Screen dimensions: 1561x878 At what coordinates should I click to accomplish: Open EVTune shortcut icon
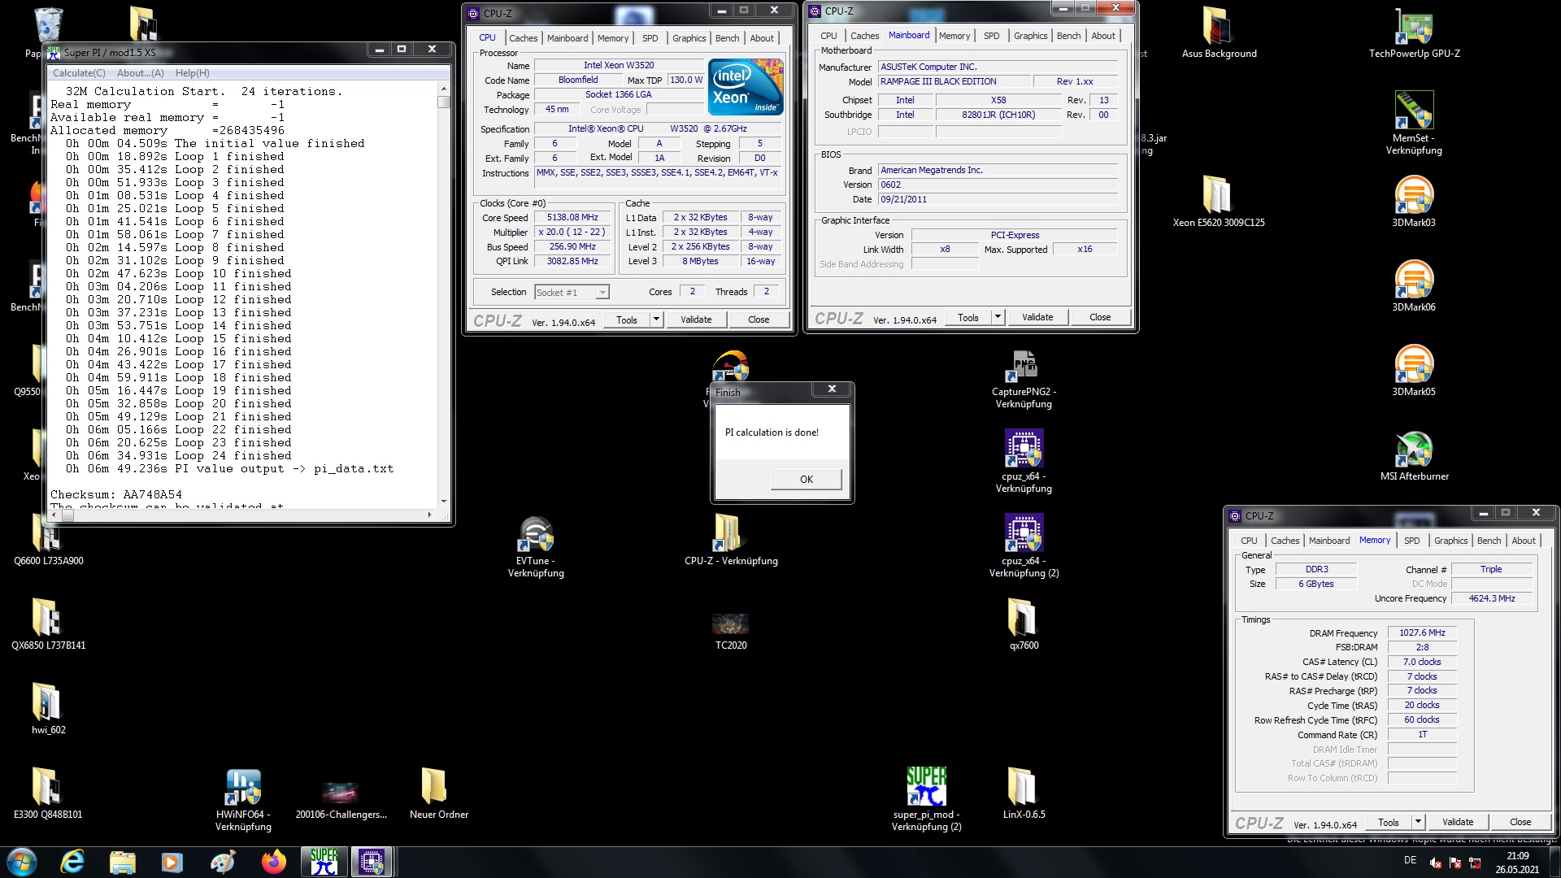tap(536, 546)
